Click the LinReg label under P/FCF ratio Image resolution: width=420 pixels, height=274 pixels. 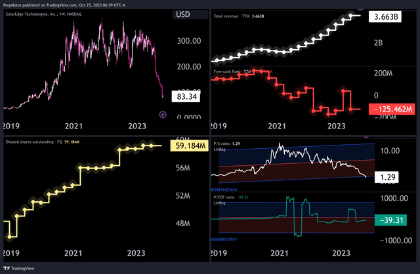(x=219, y=203)
